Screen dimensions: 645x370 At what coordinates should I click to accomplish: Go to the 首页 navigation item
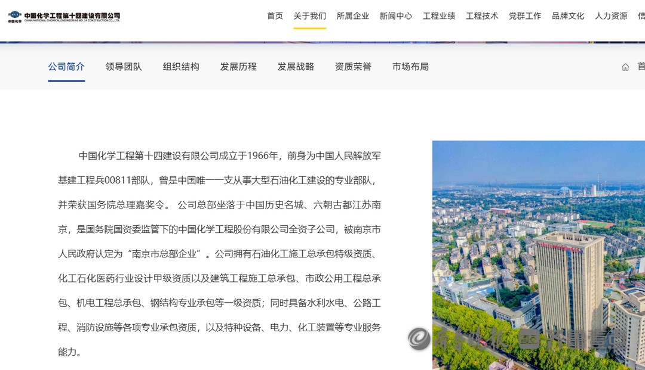[x=275, y=16]
